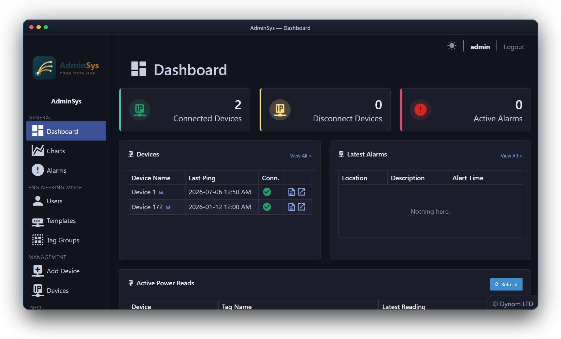Screen dimensions: 561x339
Task: Click the Tag Name column header
Action: pyautogui.click(x=237, y=306)
